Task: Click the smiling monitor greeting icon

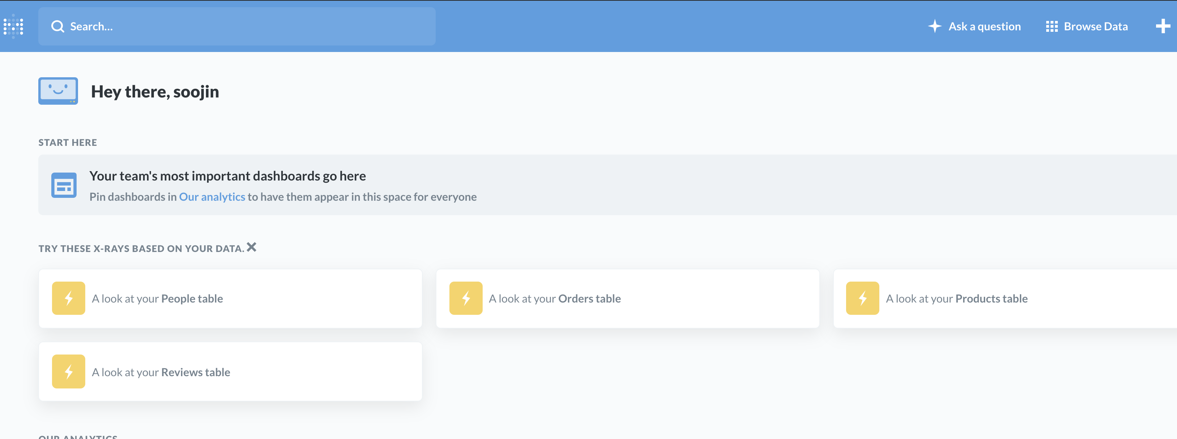Action: [58, 91]
